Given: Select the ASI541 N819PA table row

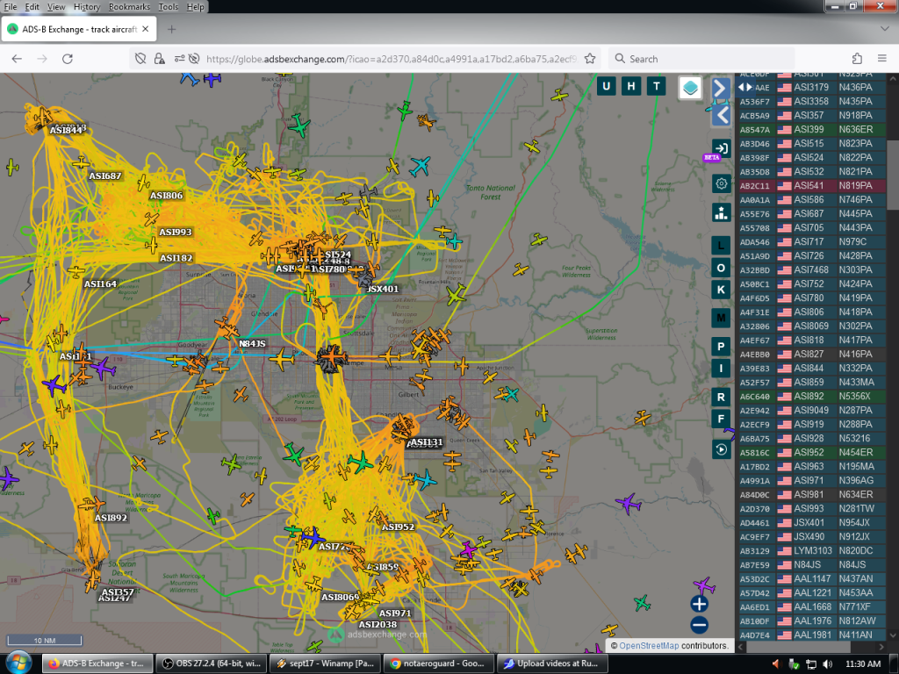Looking at the screenshot, I should click(811, 186).
